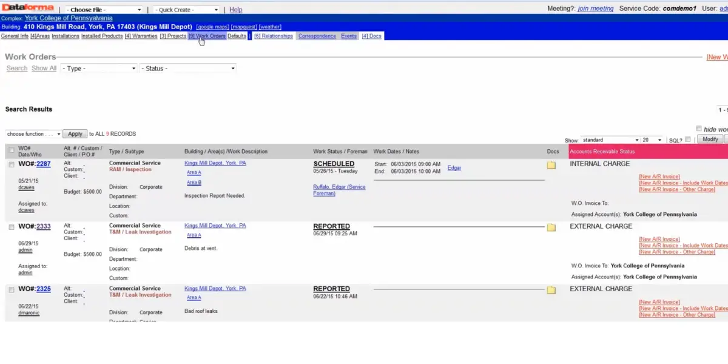Viewport: 728px width, 364px height.
Task: Tick the select-all checkbox in the table header
Action: coord(12,150)
